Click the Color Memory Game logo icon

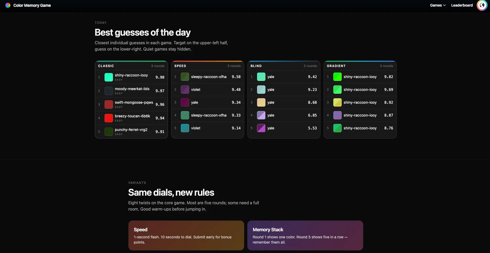coord(8,5)
